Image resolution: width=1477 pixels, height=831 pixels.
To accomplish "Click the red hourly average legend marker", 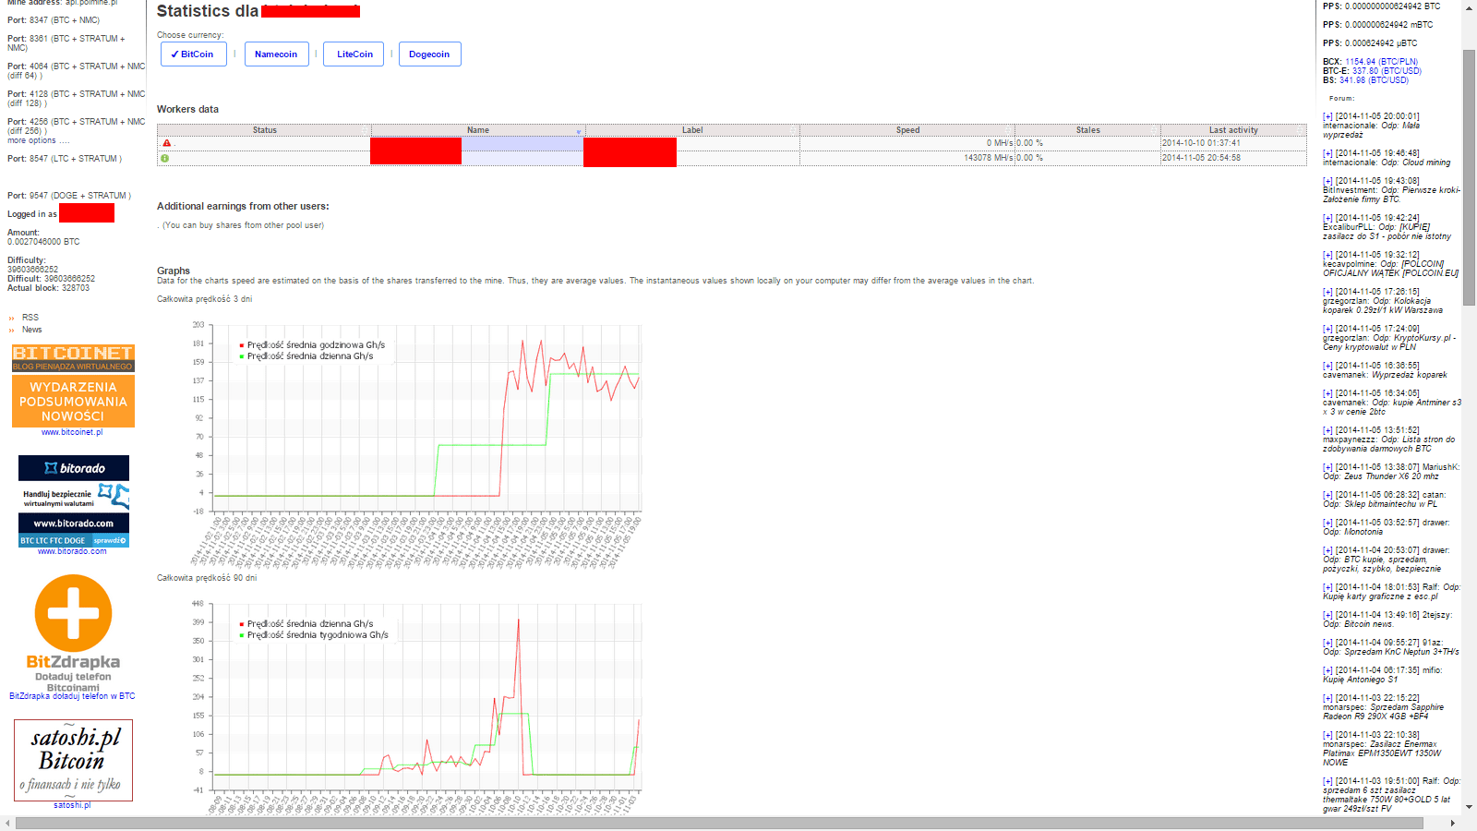I will (x=242, y=345).
